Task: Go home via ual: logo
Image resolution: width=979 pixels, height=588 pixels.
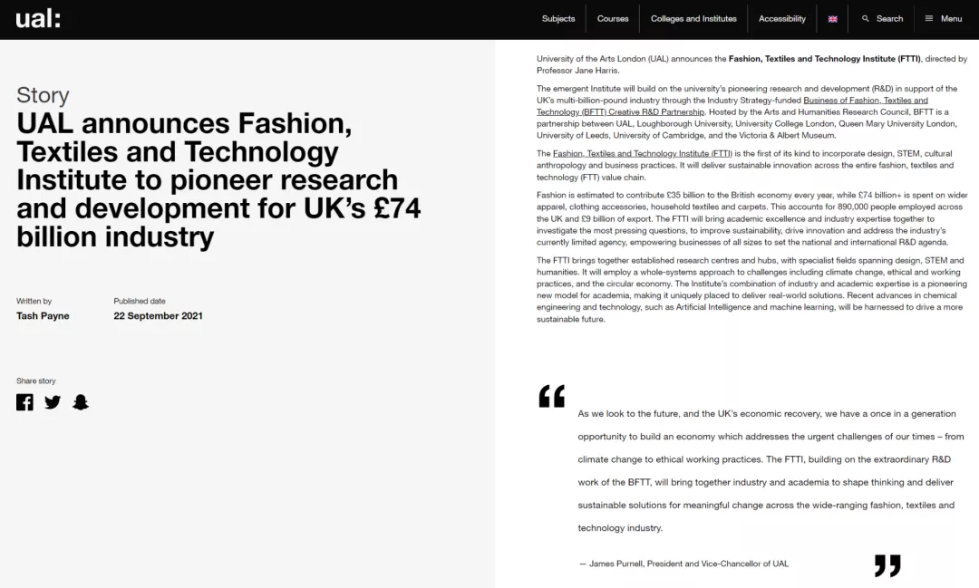Action: coord(38,19)
